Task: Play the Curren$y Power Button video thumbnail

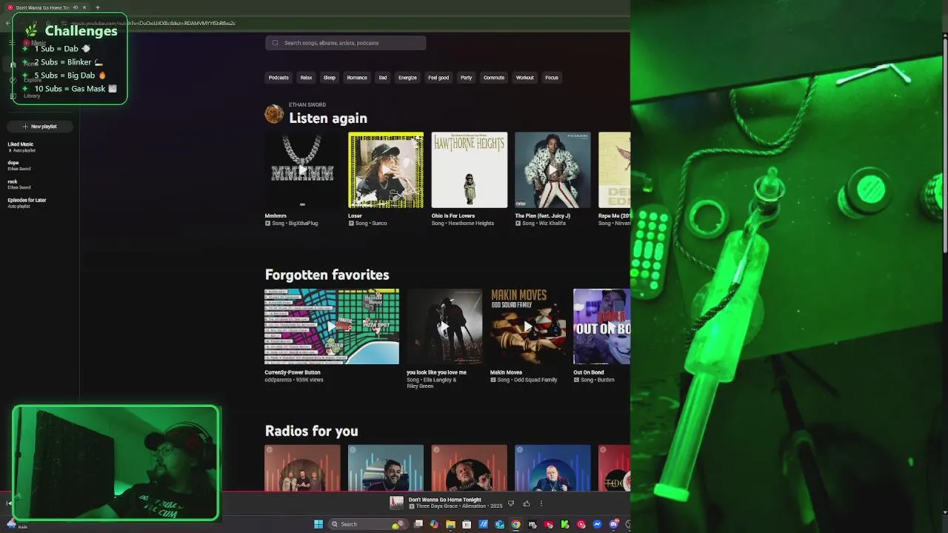Action: coord(332,326)
